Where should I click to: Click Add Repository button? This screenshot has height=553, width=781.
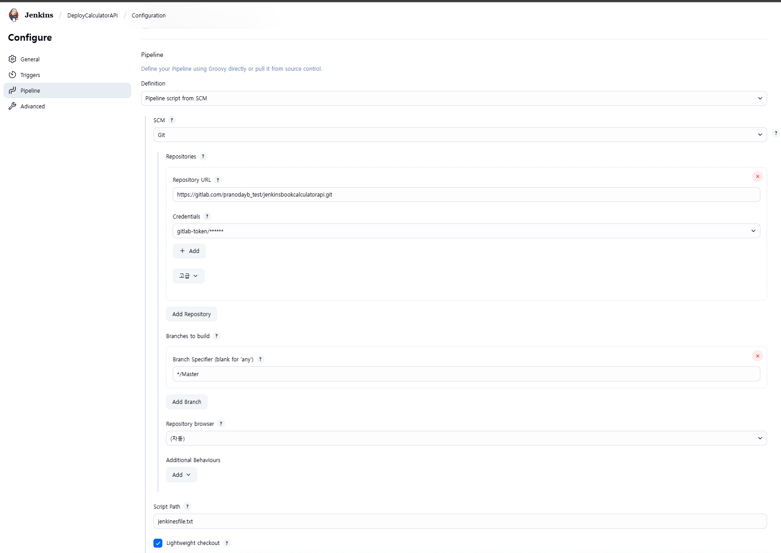point(191,314)
